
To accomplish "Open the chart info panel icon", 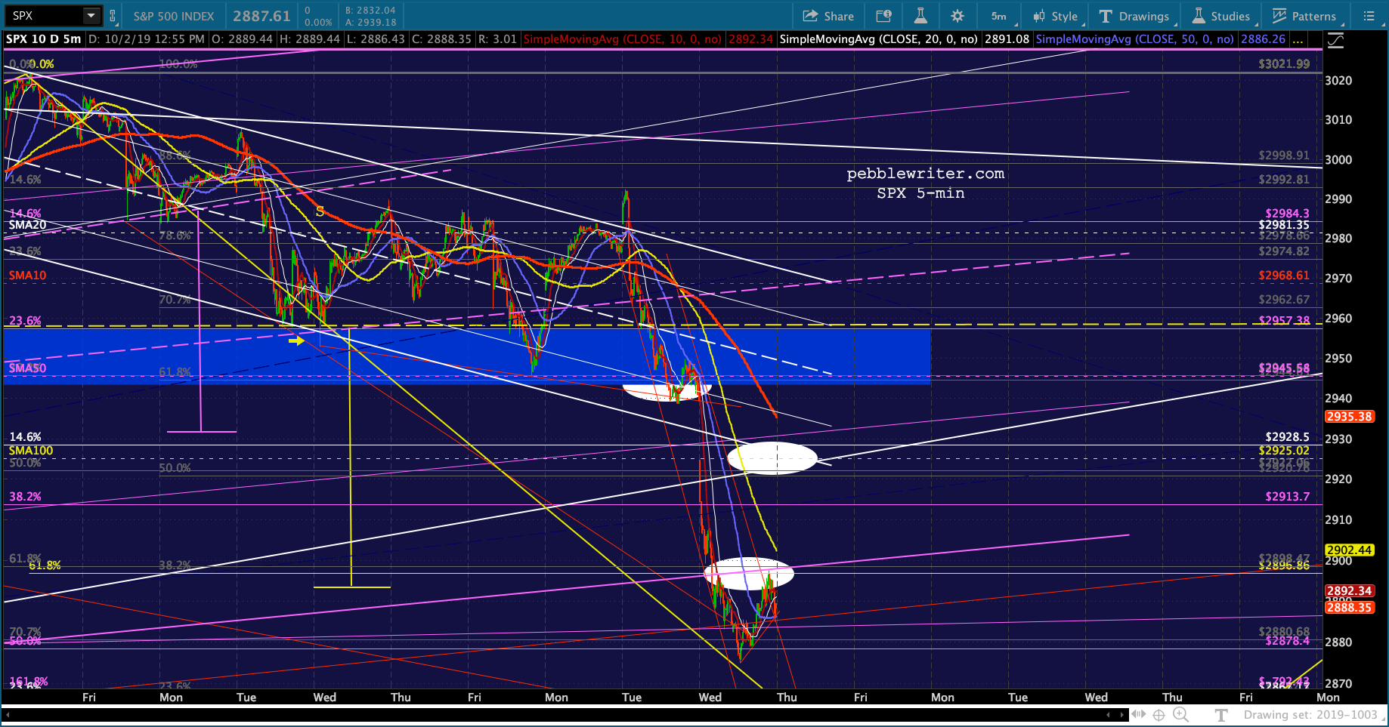I will pyautogui.click(x=883, y=16).
